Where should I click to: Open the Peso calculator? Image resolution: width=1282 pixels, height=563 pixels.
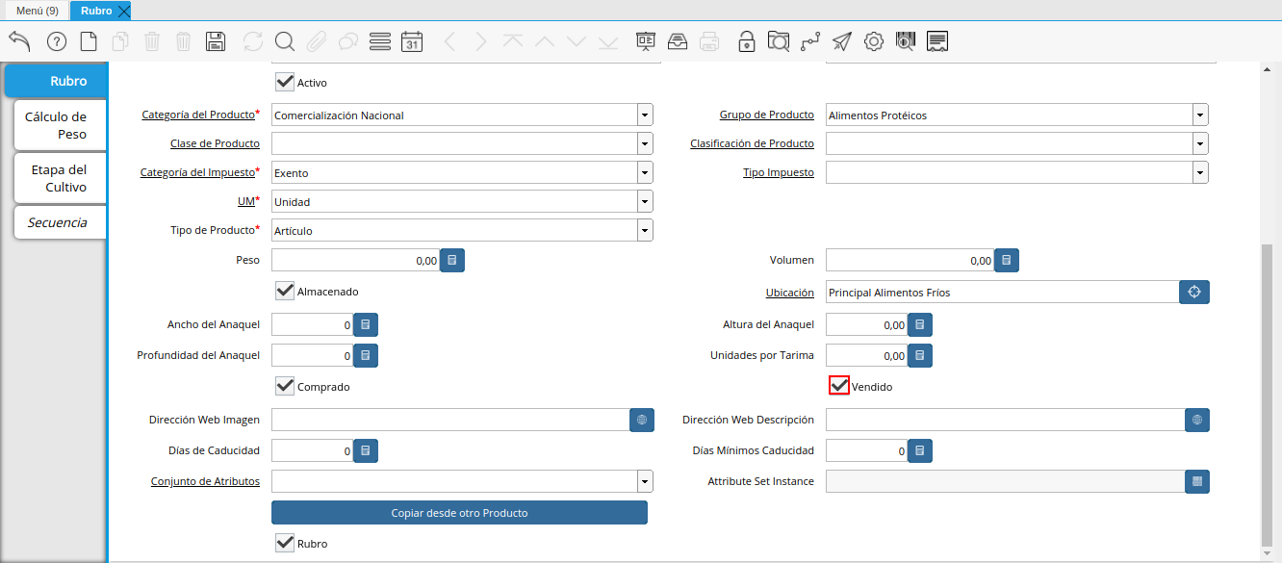(451, 259)
